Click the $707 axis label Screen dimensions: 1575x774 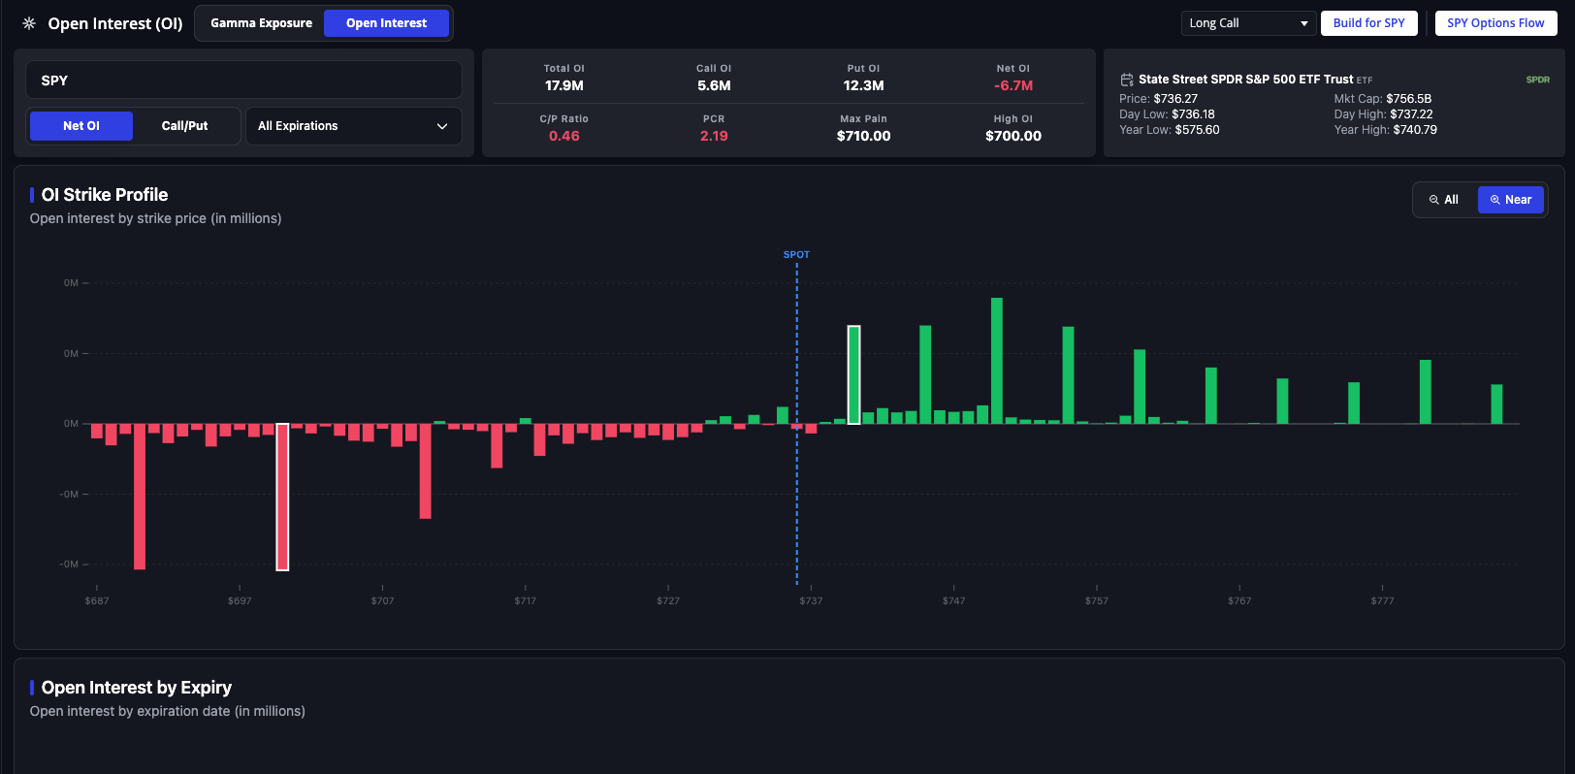pos(382,601)
